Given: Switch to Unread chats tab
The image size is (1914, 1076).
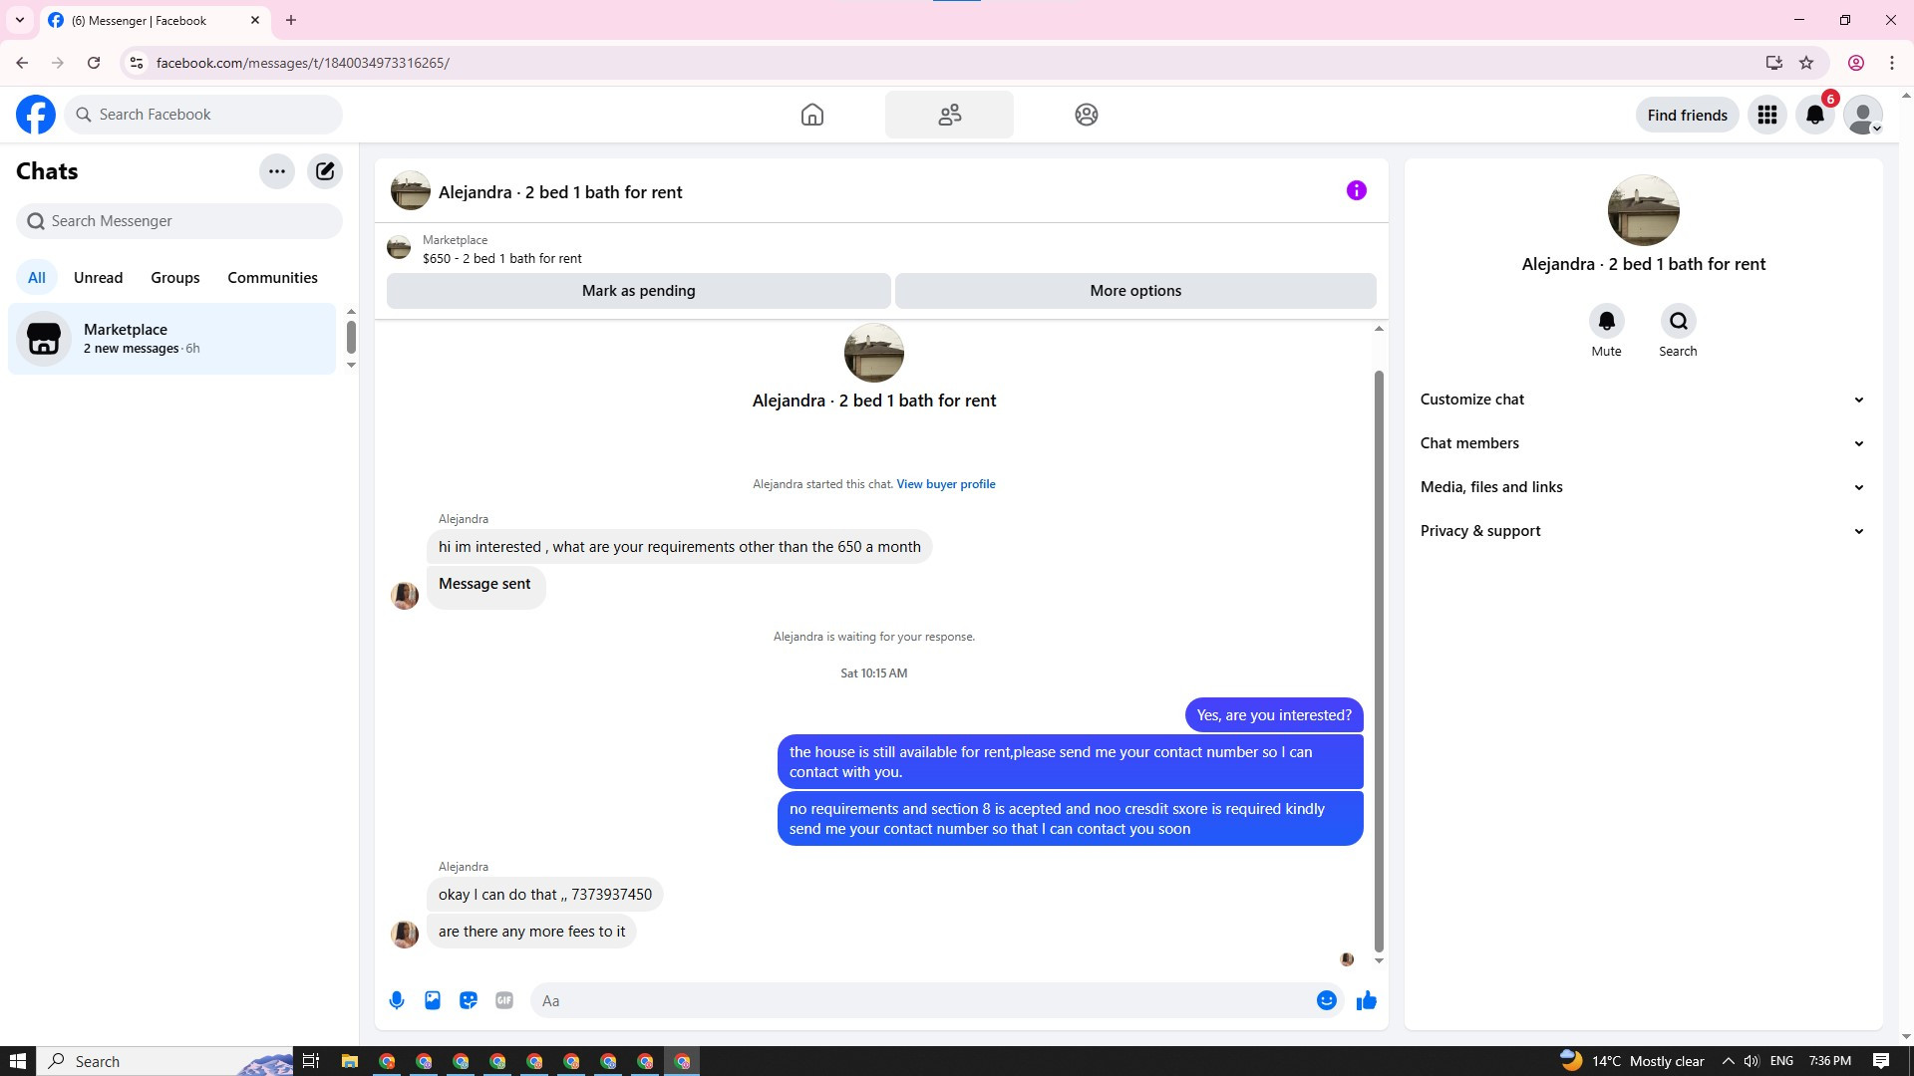Looking at the screenshot, I should (x=98, y=278).
